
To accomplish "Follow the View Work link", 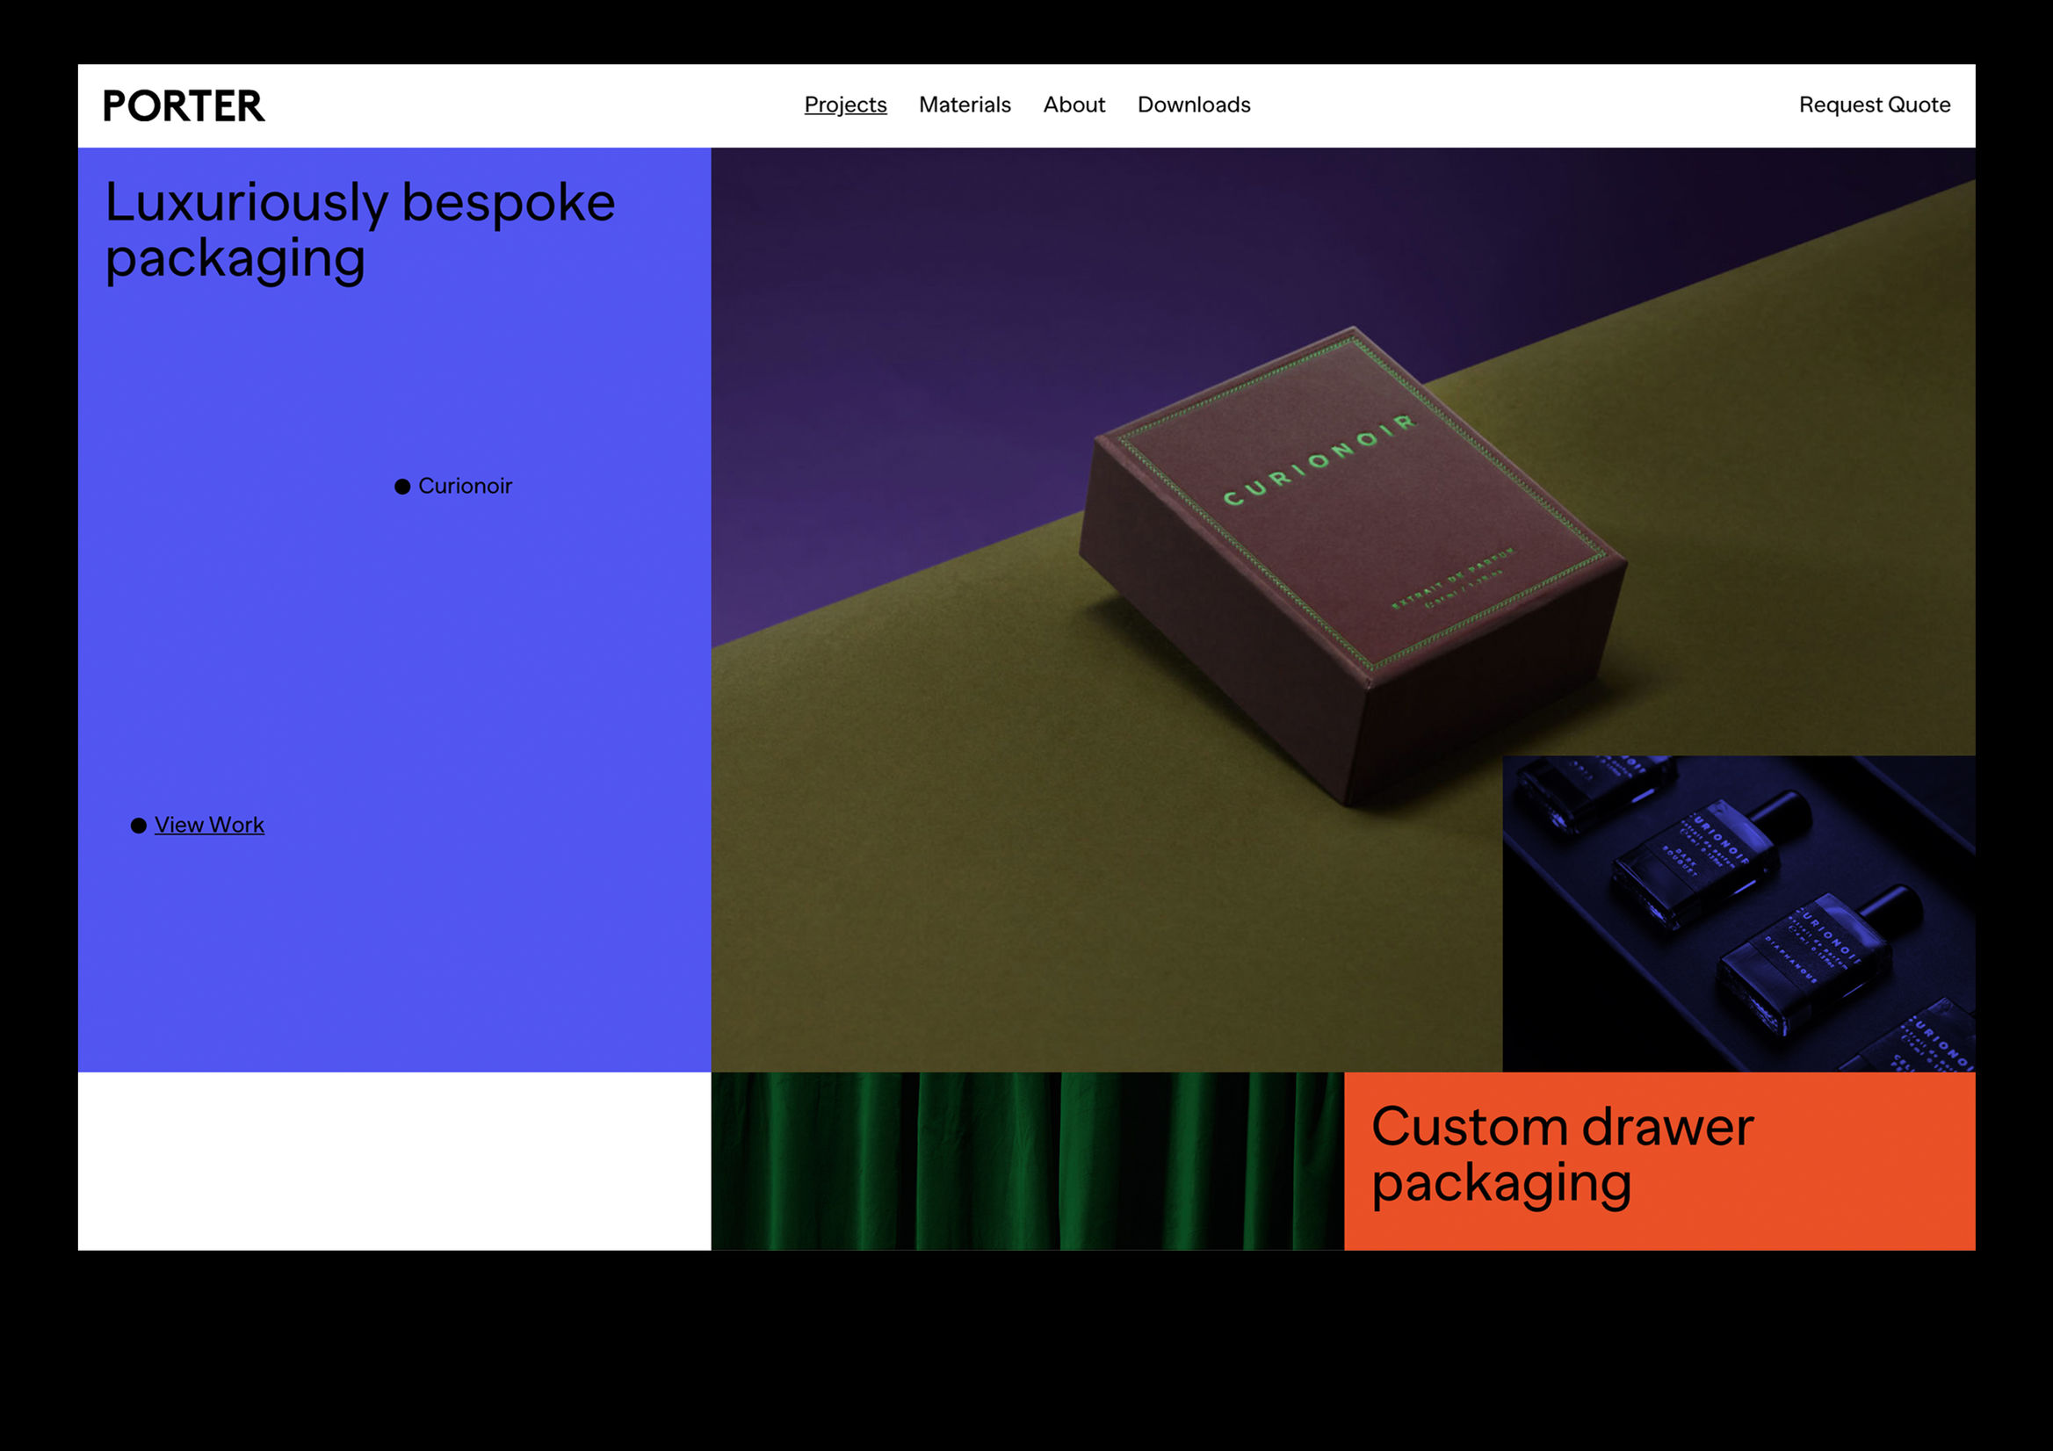I will [209, 824].
